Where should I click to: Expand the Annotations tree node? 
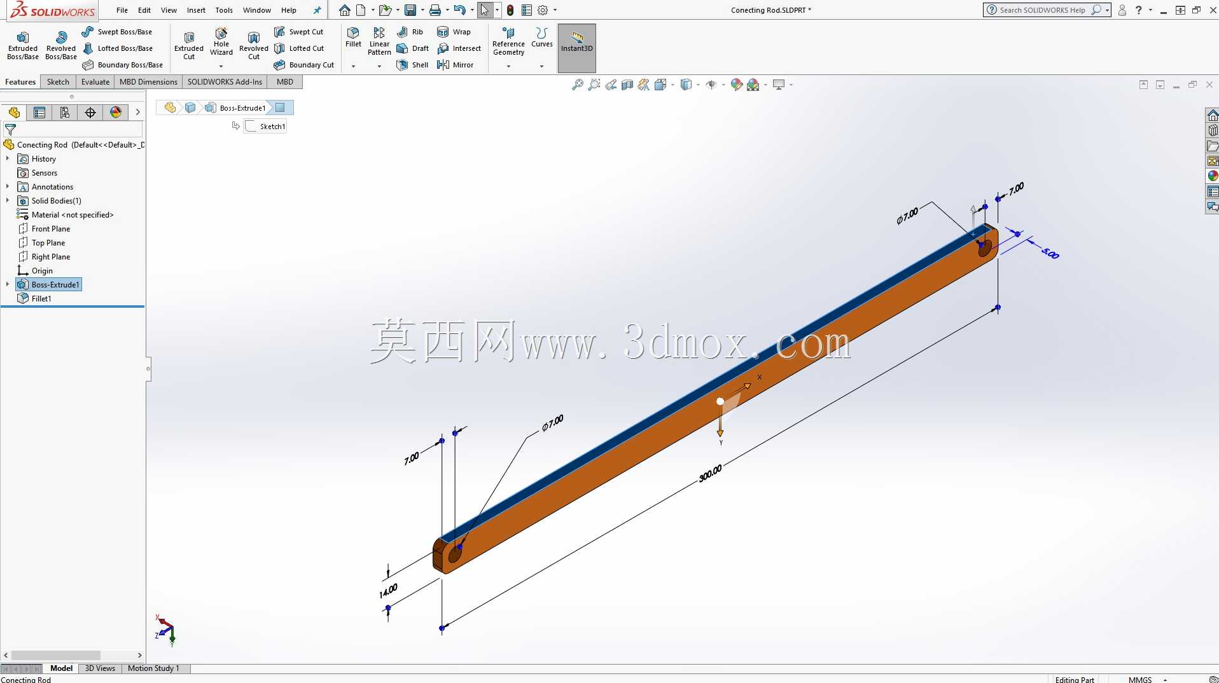click(x=8, y=187)
